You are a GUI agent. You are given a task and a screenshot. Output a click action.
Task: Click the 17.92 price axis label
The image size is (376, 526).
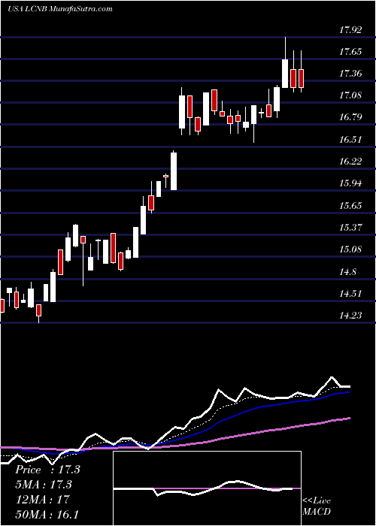pos(350,30)
